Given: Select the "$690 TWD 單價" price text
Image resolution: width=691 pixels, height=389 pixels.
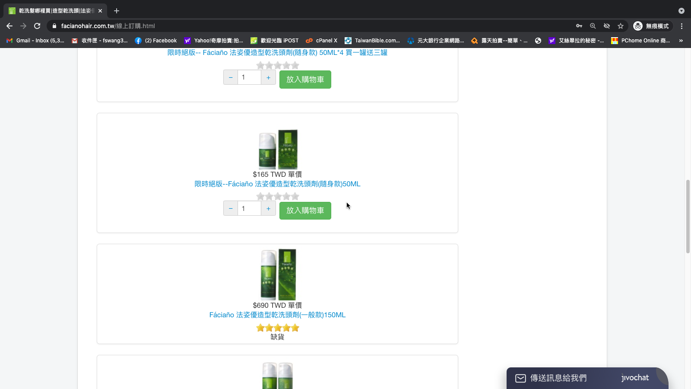Looking at the screenshot, I should (x=277, y=305).
